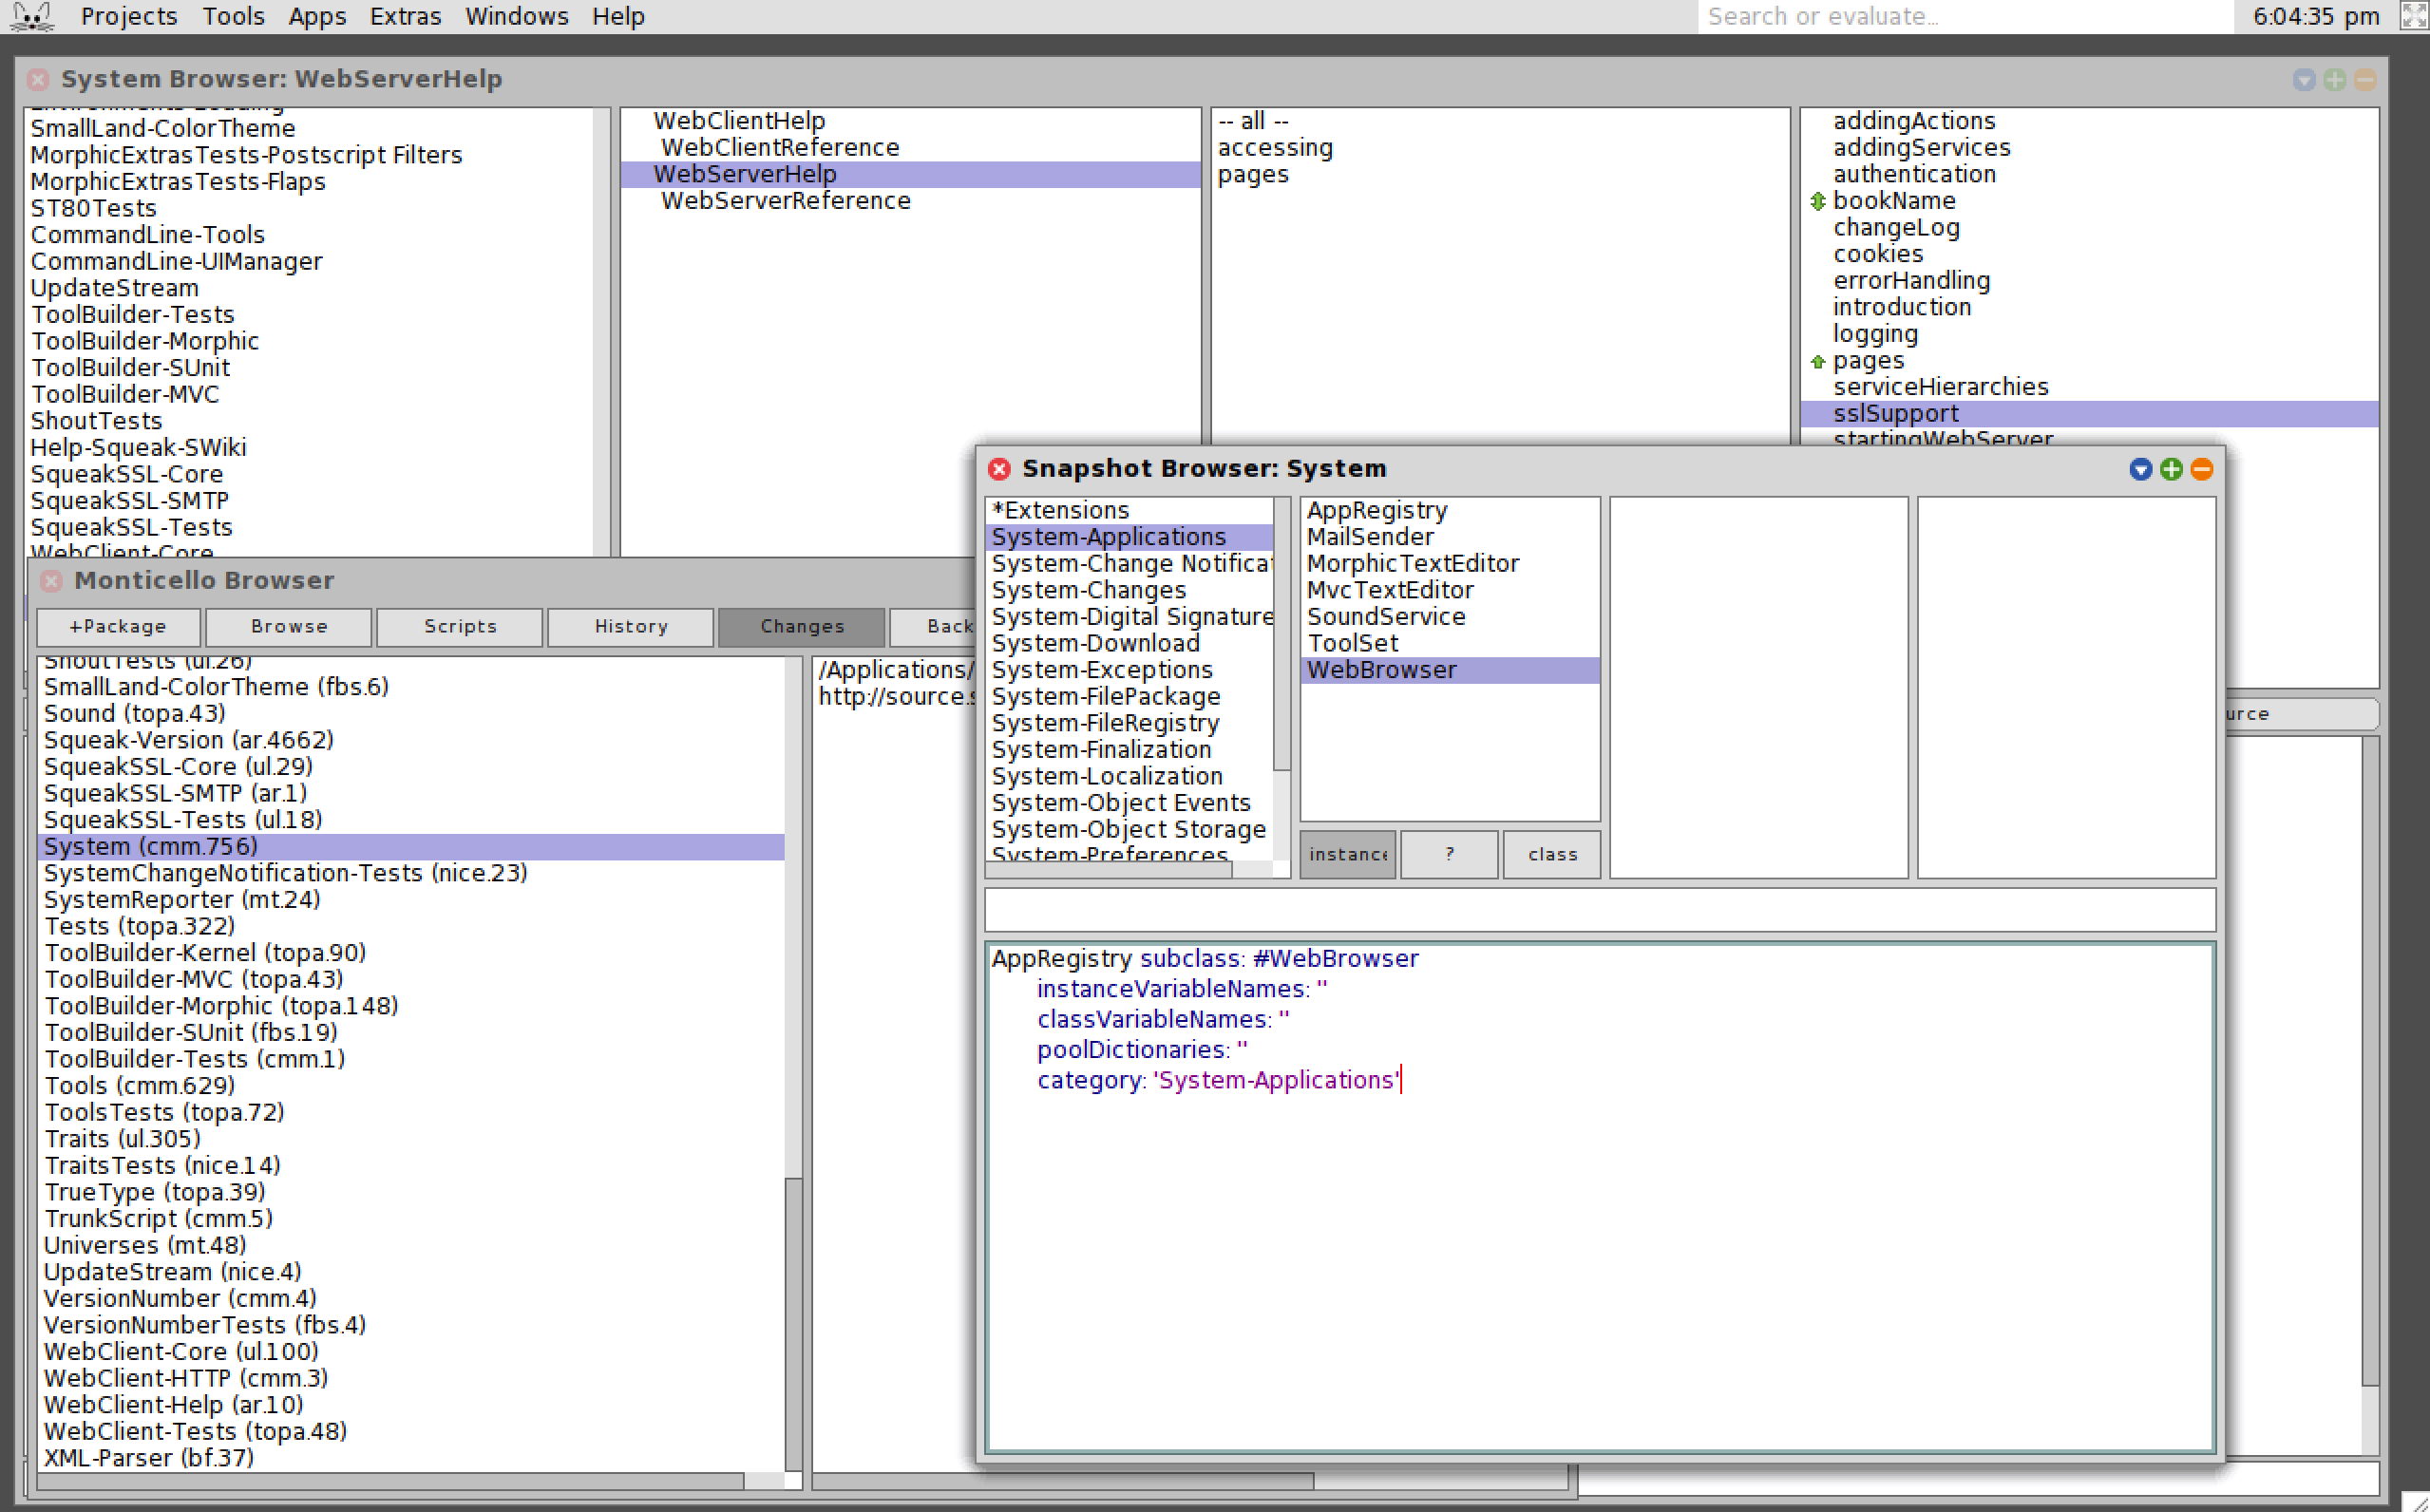Toggle the '?' class comment button
This screenshot has height=1512, width=2430.
1449,854
